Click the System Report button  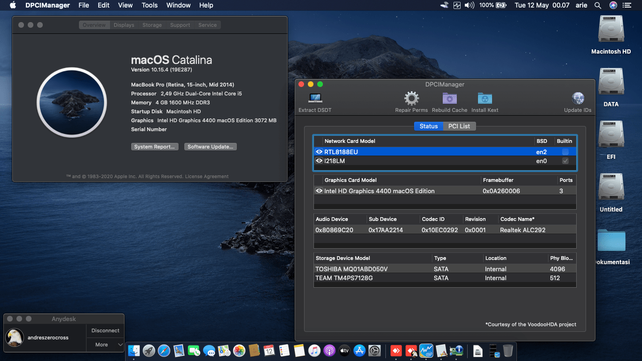coord(155,147)
